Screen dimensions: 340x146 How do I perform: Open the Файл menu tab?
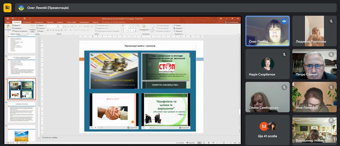(x=8, y=22)
